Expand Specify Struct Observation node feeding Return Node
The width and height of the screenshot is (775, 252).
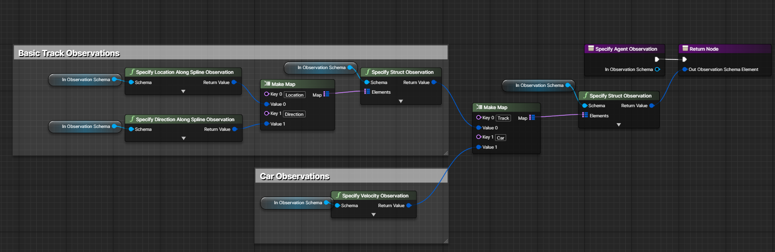(x=619, y=125)
